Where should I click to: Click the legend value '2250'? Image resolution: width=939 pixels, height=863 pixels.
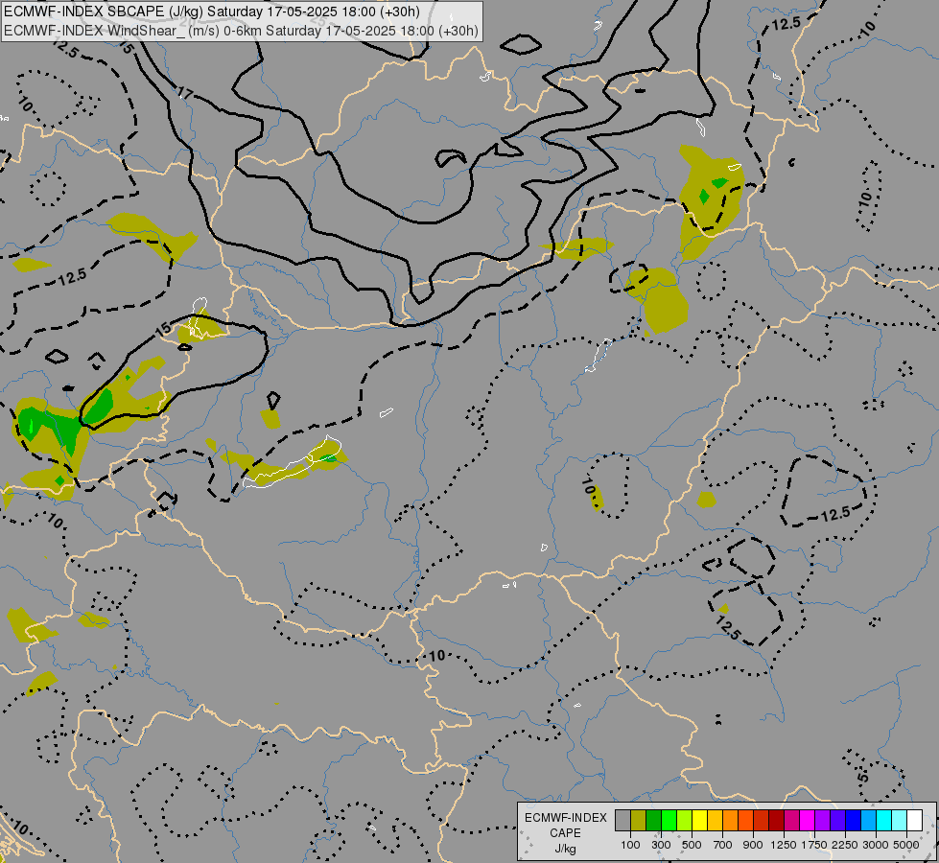(x=845, y=845)
